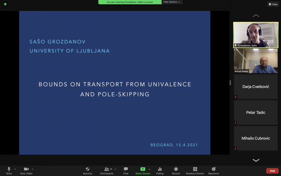The image size is (281, 176).
Task: Open Breakout Rooms
Action: pyautogui.click(x=195, y=169)
